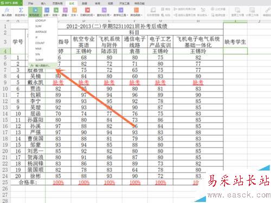271x203 pixels.
Task: Open the Date and Time functions dropdown
Action: pos(87,12)
